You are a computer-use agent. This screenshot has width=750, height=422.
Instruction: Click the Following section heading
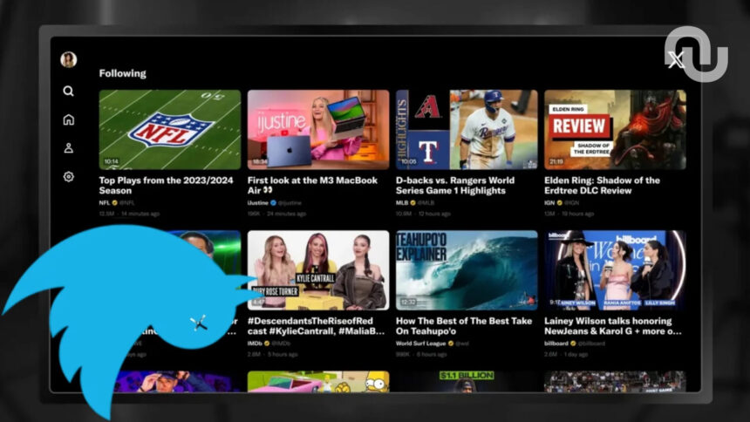(x=122, y=74)
